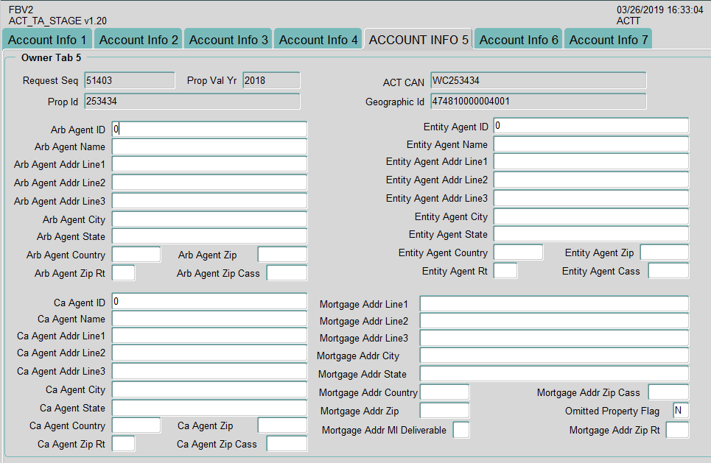Click the Mortgage Addr MI Deliverable box

coord(460,430)
